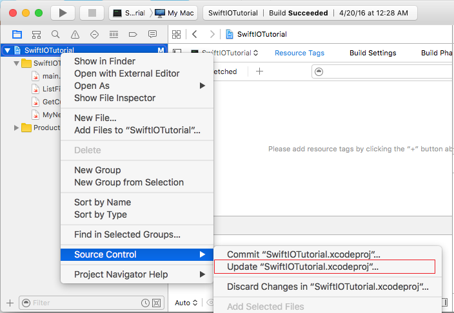Go back in editor history
This screenshot has width=454, height=313.
[195, 34]
